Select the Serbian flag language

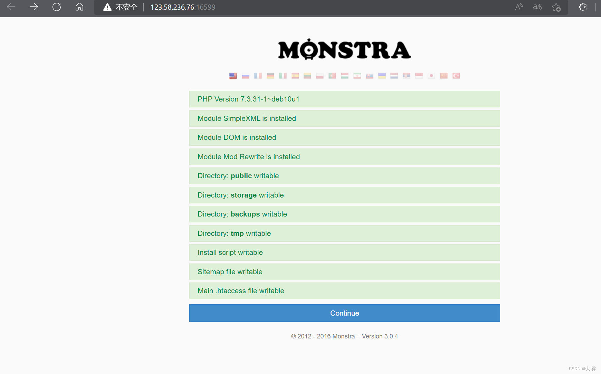(407, 76)
